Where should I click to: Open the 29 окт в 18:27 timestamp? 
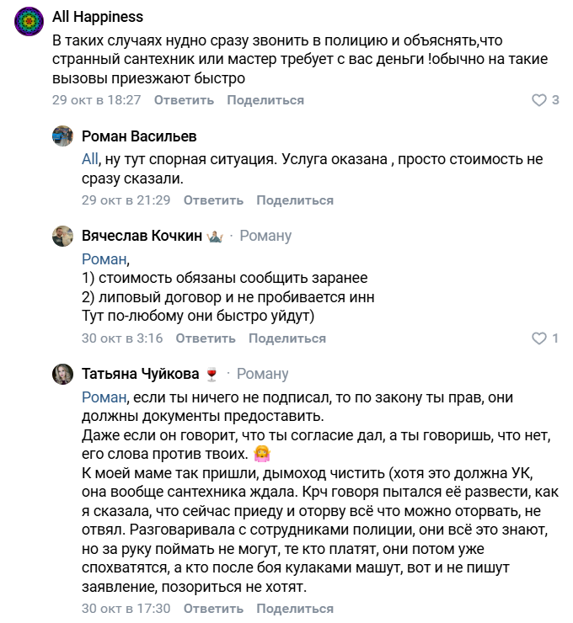click(96, 100)
